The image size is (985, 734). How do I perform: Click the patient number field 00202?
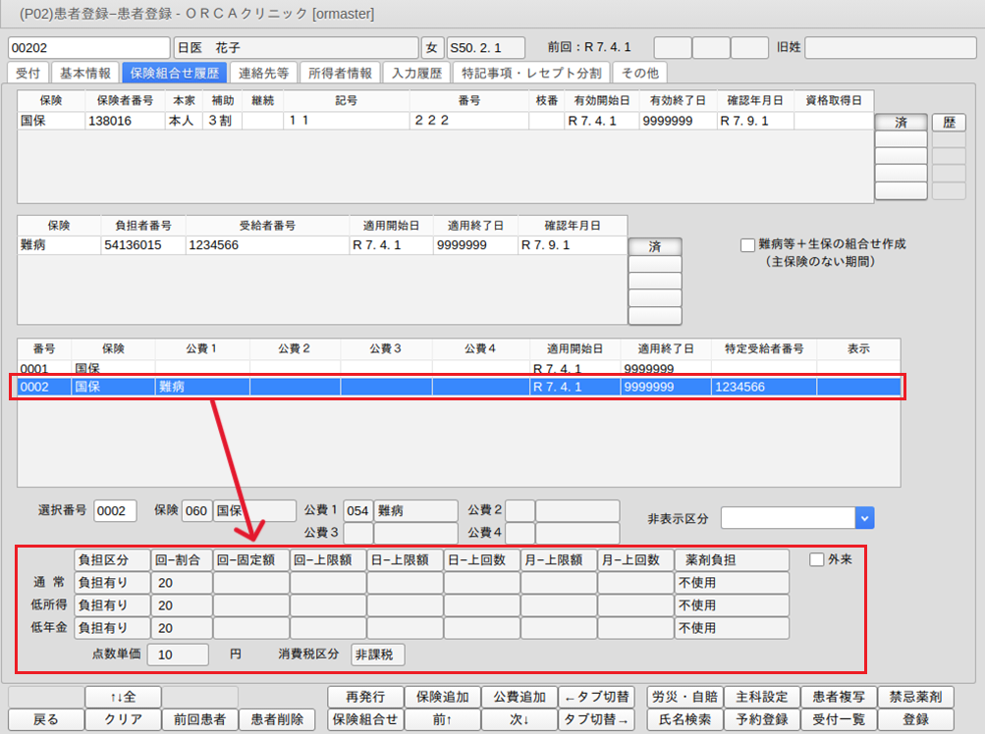88,47
